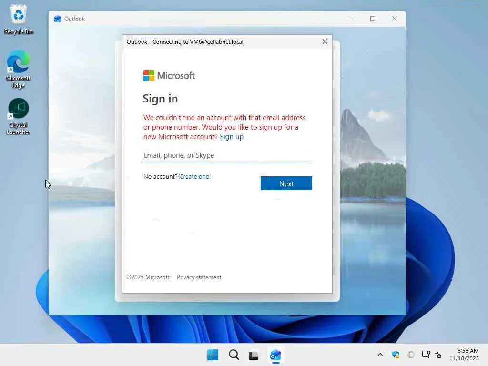488x366 pixels.
Task: Close the Connecting to VM6 dialog
Action: [325, 42]
